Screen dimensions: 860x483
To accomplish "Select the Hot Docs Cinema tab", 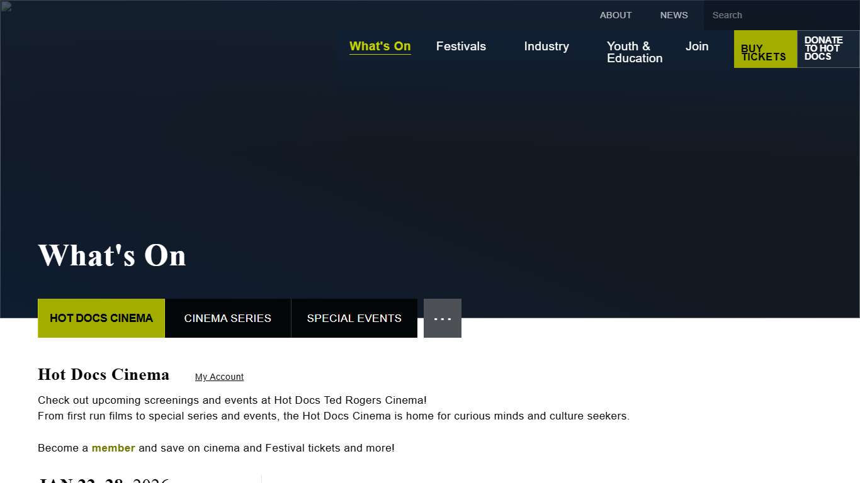I will click(x=101, y=318).
